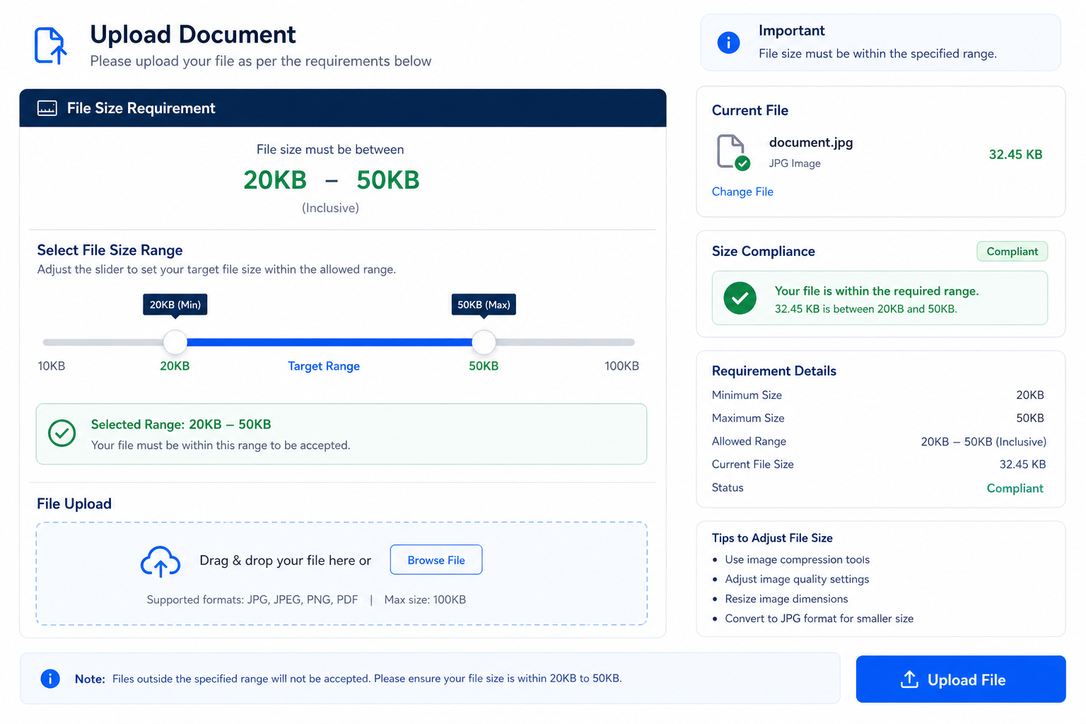The height and width of the screenshot is (724, 1086).
Task: Select the 20KB minimum slider handle
Action: pos(175,342)
